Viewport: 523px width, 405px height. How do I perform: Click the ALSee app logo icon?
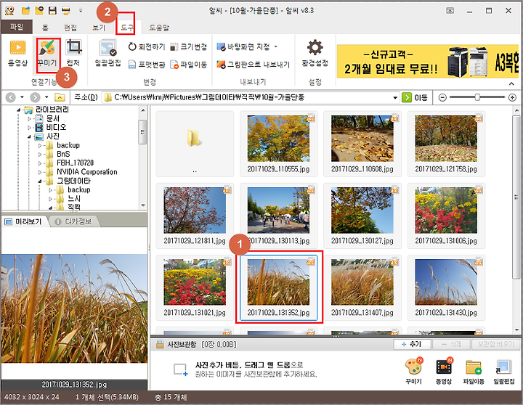(9, 11)
